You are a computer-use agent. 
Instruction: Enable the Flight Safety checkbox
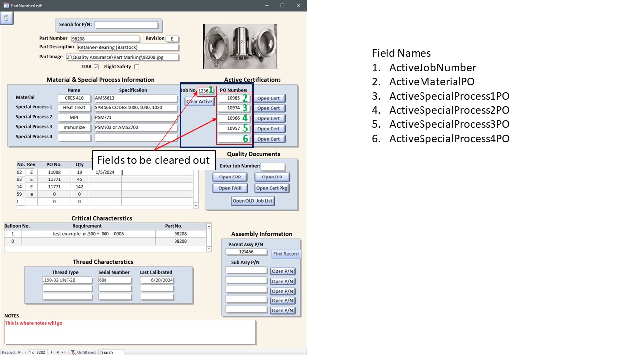pos(137,67)
